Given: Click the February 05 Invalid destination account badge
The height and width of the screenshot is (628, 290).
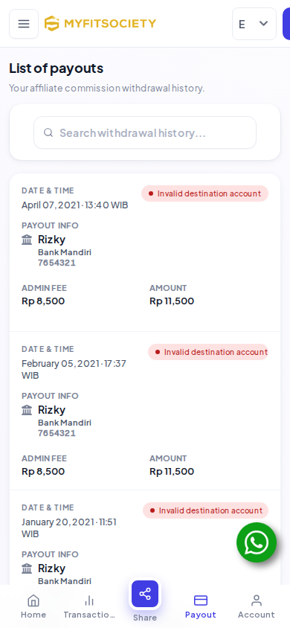Looking at the screenshot, I should tap(208, 352).
